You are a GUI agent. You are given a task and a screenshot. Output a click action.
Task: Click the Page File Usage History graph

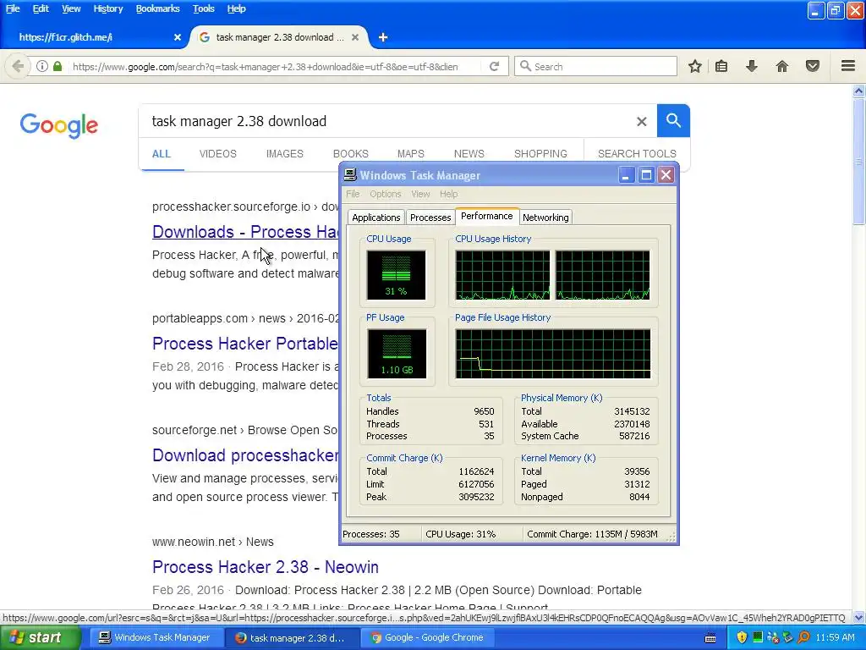(552, 354)
